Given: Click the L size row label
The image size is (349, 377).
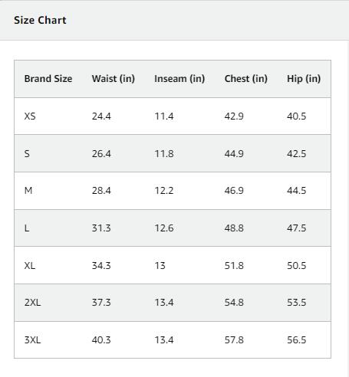Looking at the screenshot, I should coord(27,228).
